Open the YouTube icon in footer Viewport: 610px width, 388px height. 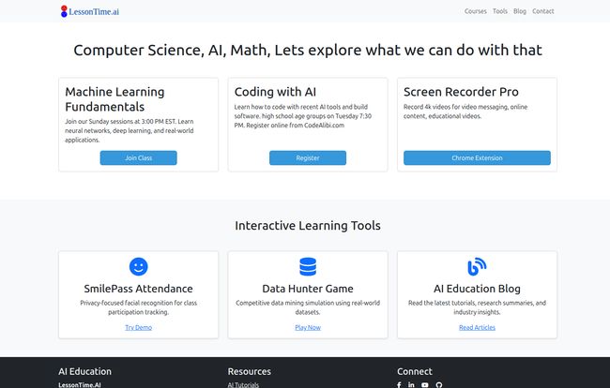coord(425,384)
